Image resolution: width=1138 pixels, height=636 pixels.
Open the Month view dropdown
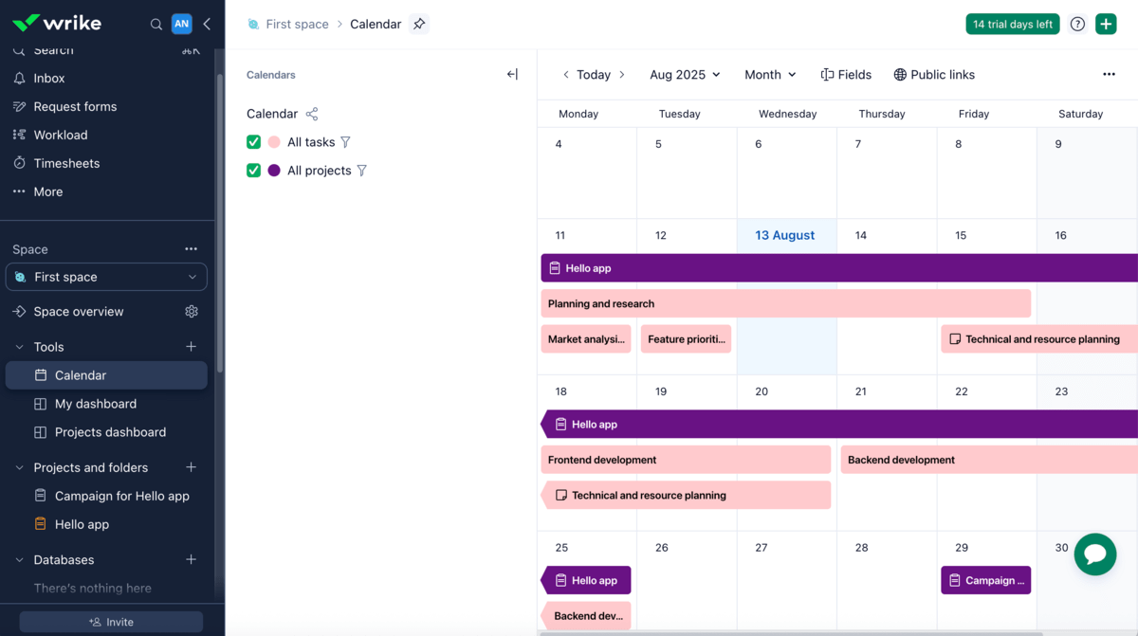[x=769, y=74]
